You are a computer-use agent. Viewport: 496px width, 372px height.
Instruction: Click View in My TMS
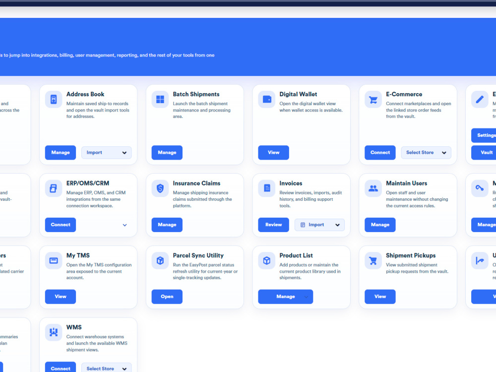[x=61, y=297]
